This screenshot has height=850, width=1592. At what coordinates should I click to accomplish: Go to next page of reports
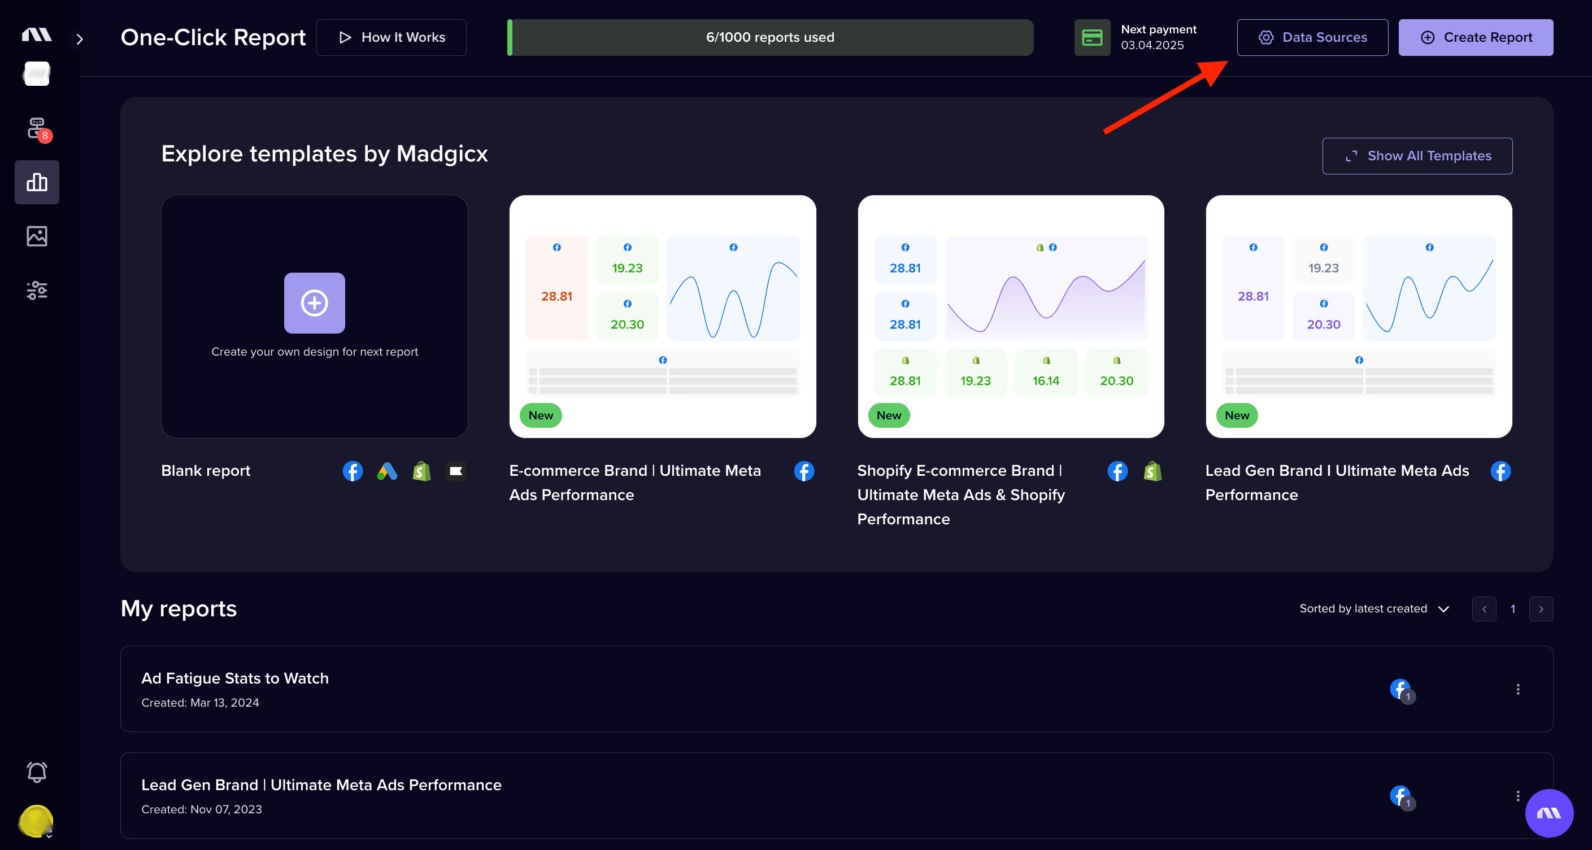pyautogui.click(x=1541, y=609)
